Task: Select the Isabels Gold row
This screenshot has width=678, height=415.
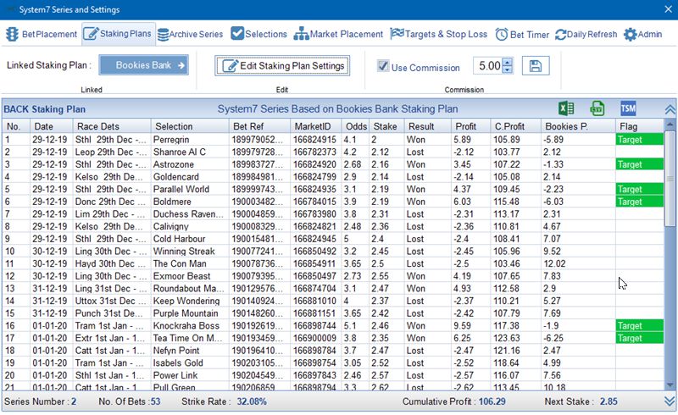Action: pyautogui.click(x=333, y=363)
